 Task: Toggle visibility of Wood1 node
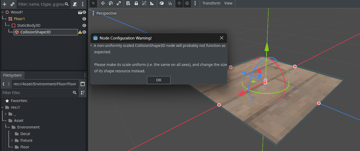84,12
